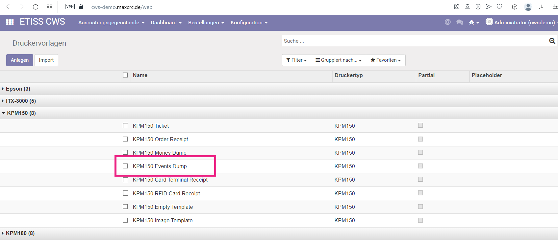558x240 pixels.
Task: Open the KPM150 Card Terminal Receipt record
Action: (x=170, y=180)
